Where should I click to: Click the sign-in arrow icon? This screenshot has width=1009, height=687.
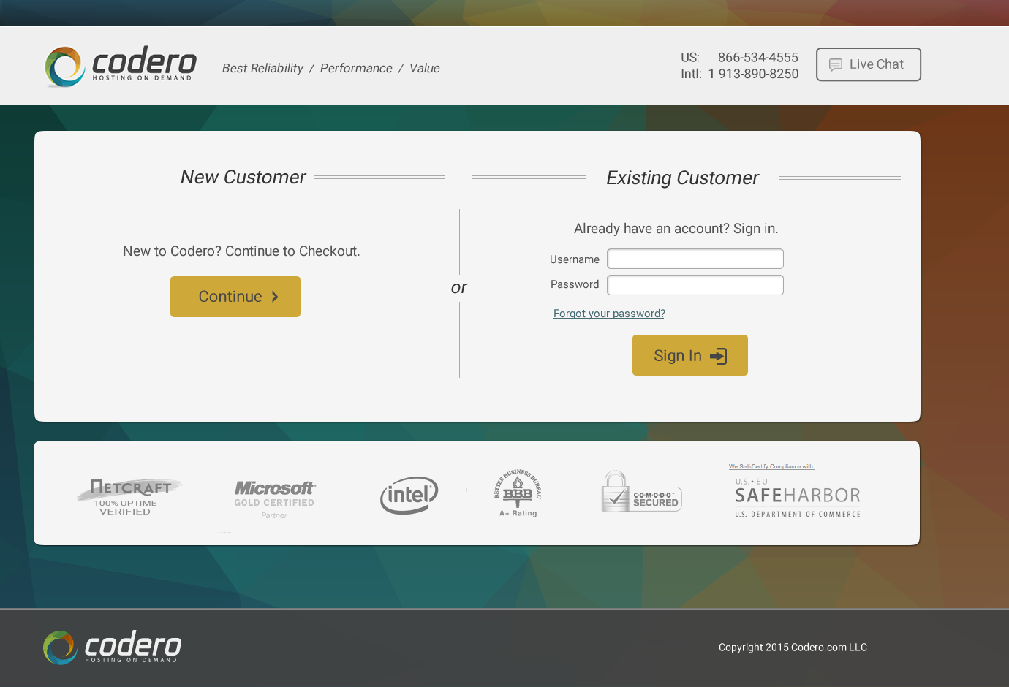tap(719, 356)
